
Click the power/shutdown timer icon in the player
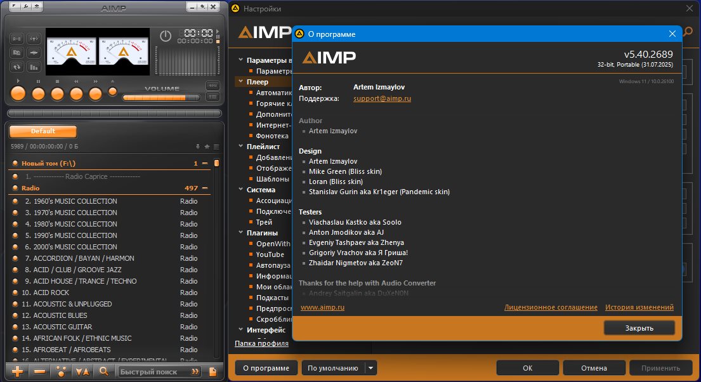(166, 36)
